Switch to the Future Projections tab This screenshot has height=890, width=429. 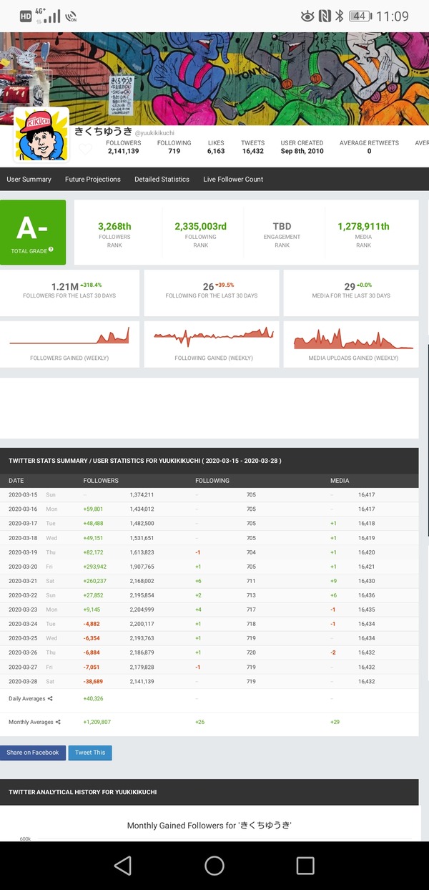pos(93,179)
